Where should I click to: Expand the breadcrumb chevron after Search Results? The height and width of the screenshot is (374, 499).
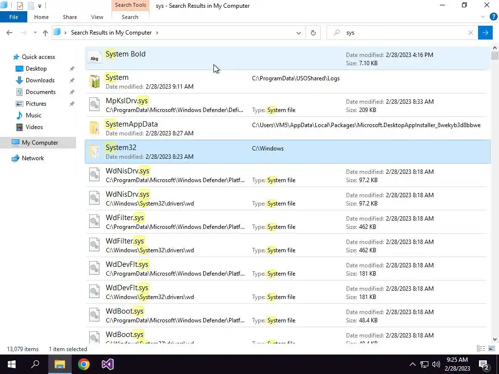[x=157, y=33]
